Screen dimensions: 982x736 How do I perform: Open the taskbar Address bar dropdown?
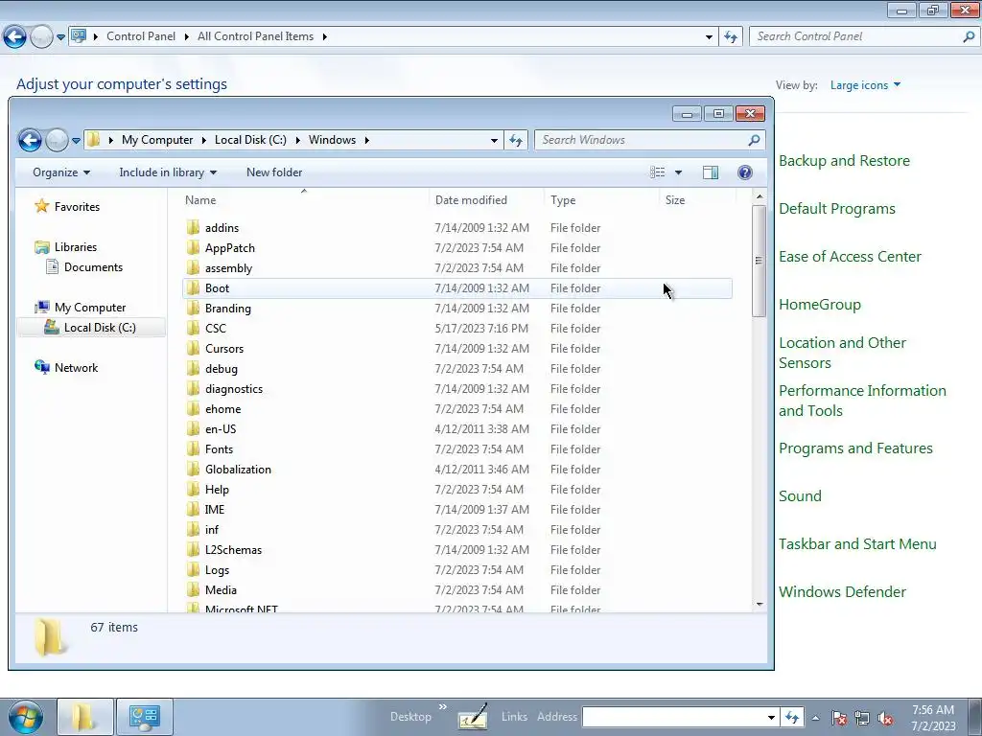(772, 717)
